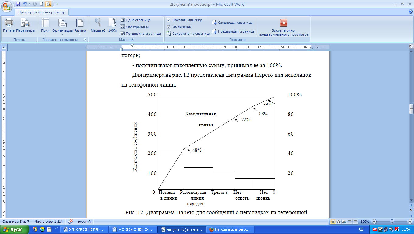Click Сократить на страницу
Image resolution: width=414 pixels, height=234 pixels.
coord(188,34)
